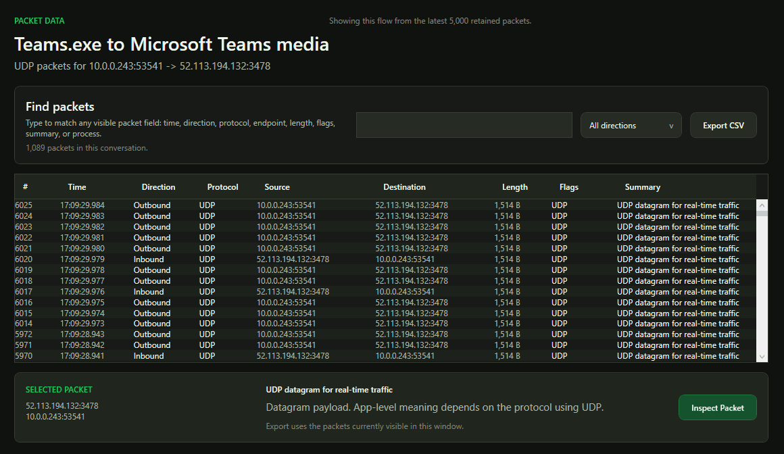Select packet row 6023
Viewport: 784px width, 454px height.
tap(385, 226)
